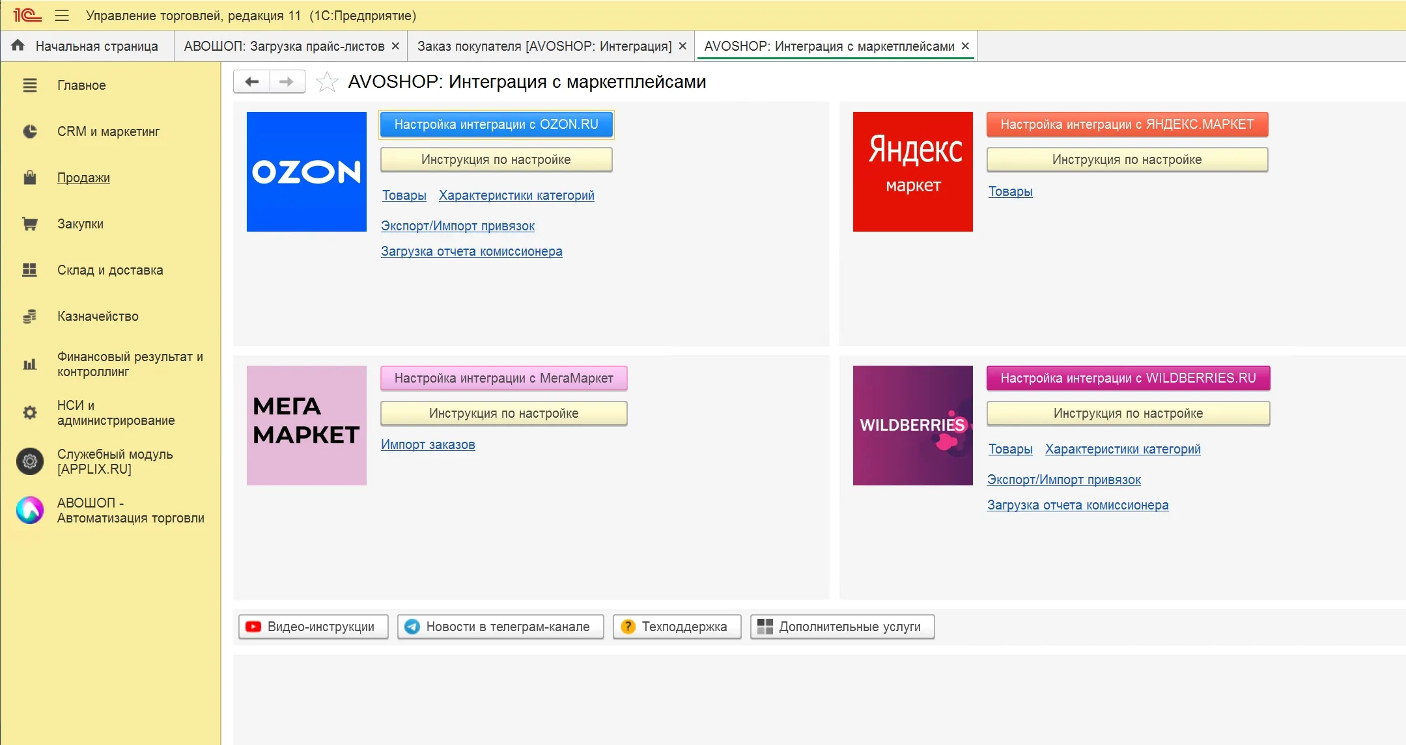
Task: Go forward with the right arrow button
Action: pyautogui.click(x=287, y=81)
